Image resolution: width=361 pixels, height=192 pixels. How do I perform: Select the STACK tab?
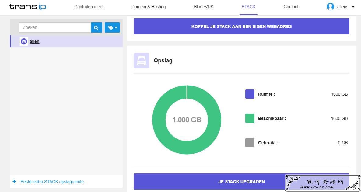248,7
